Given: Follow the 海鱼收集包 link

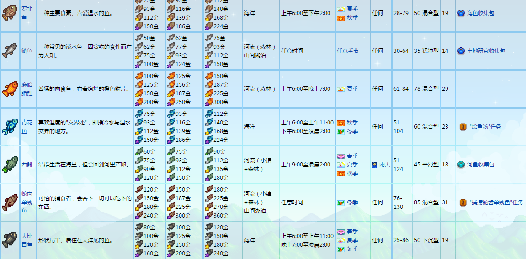Looking at the screenshot, I should pyautogui.click(x=481, y=13).
